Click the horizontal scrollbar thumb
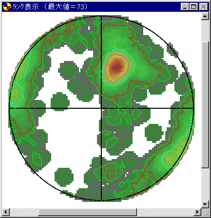The width and height of the screenshot is (211, 218). (x=88, y=212)
